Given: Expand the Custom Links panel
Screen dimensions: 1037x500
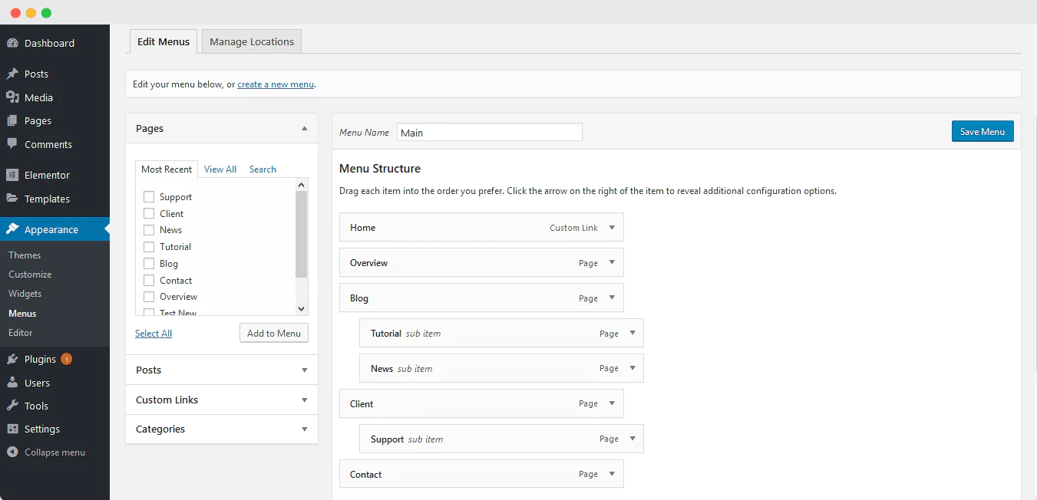Looking at the screenshot, I should click(x=305, y=400).
